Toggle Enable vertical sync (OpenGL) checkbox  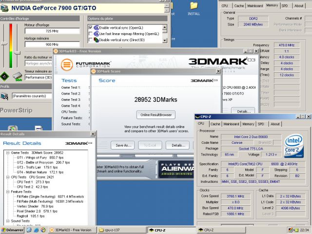(x=91, y=28)
